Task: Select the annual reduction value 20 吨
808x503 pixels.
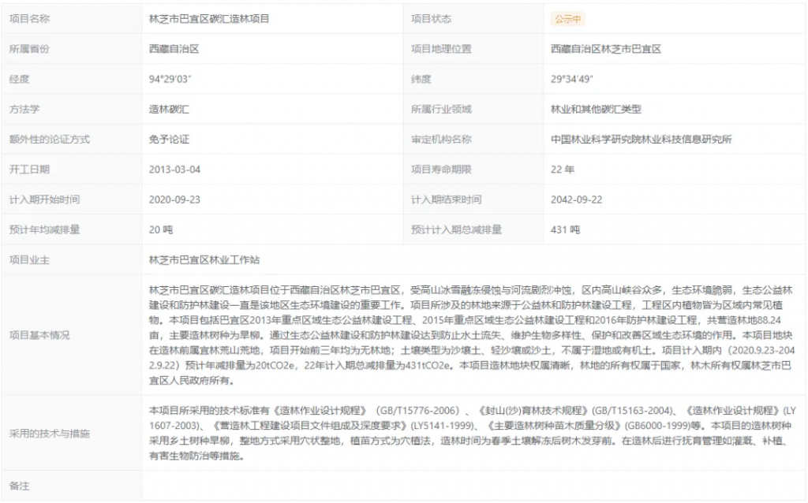Action: click(160, 230)
